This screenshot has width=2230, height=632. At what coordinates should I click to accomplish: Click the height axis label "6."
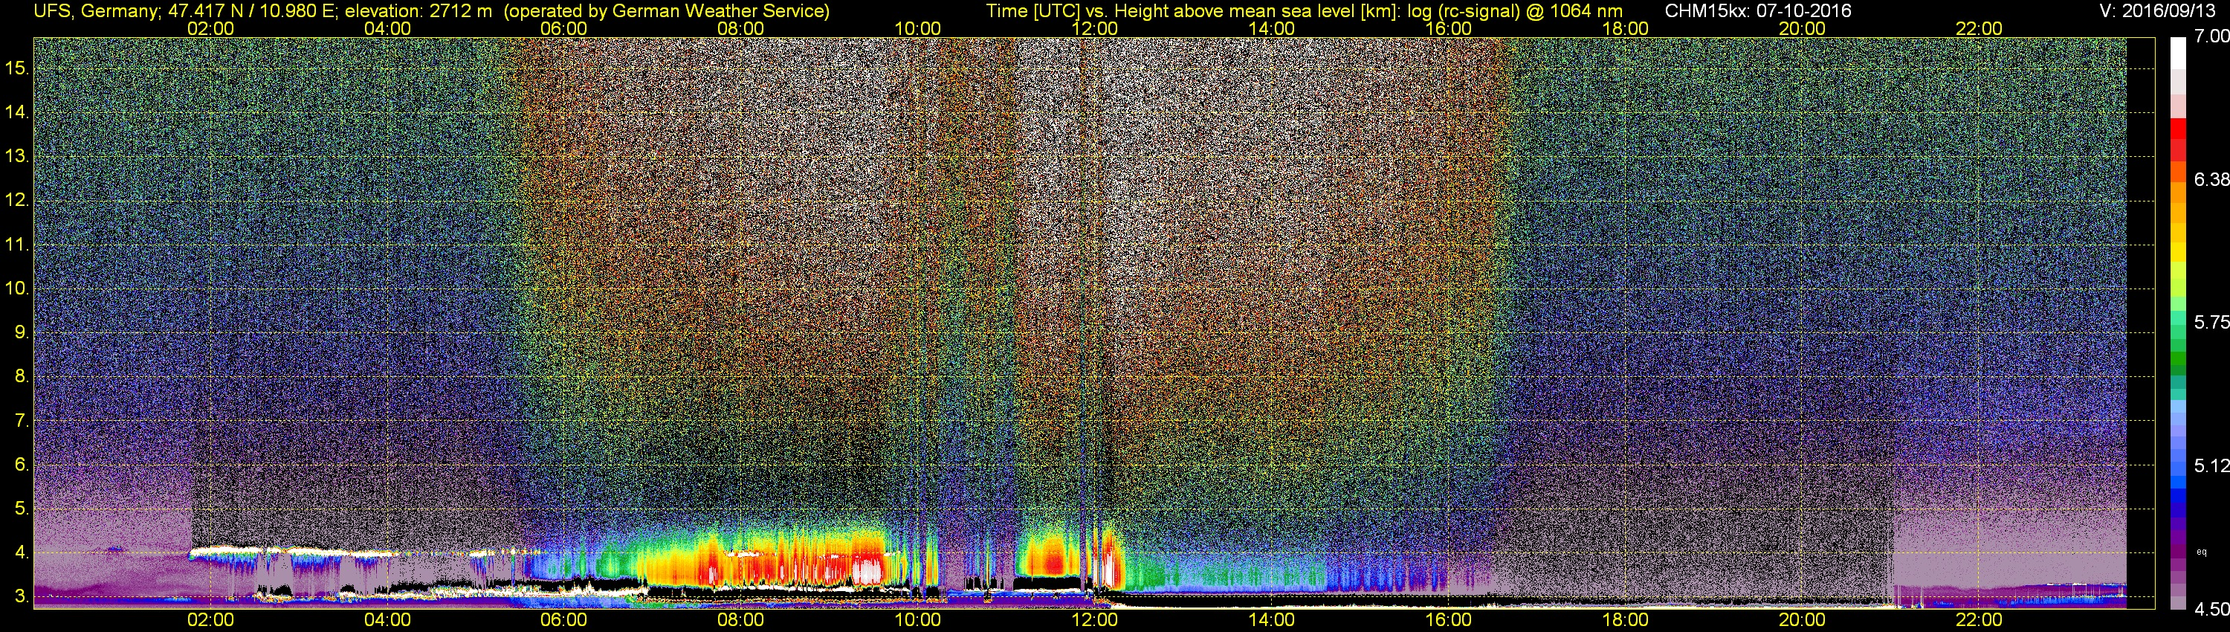coord(22,464)
